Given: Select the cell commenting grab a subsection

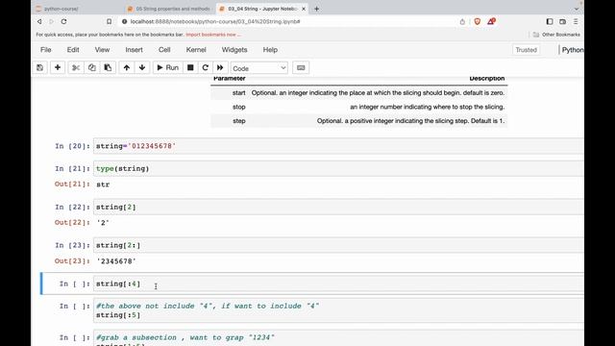Looking at the screenshot, I should (x=338, y=338).
